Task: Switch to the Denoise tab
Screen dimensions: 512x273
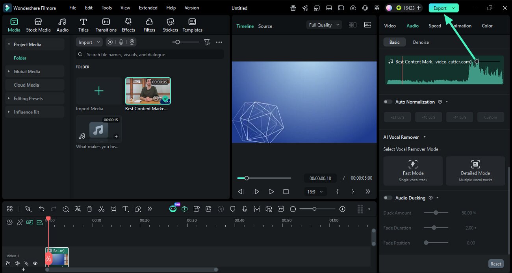Action: point(421,42)
